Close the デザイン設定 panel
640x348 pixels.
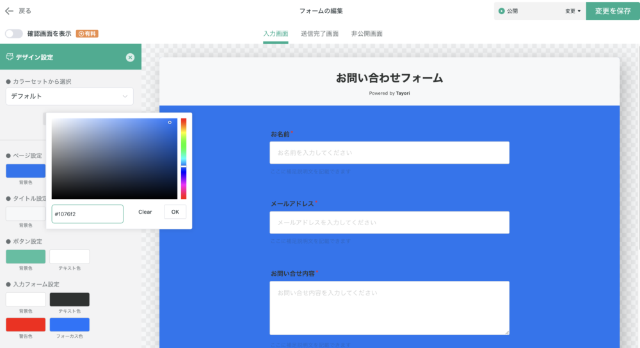click(x=130, y=57)
